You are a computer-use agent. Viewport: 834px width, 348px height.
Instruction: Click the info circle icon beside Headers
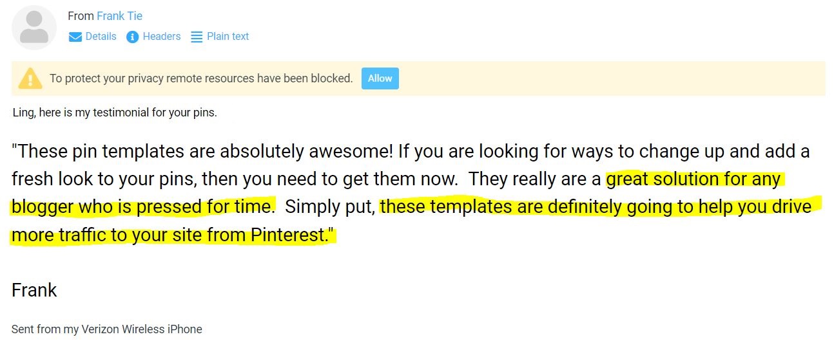(x=133, y=37)
